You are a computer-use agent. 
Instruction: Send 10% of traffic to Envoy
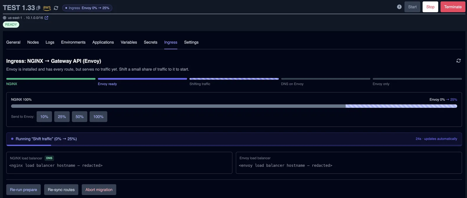44,116
